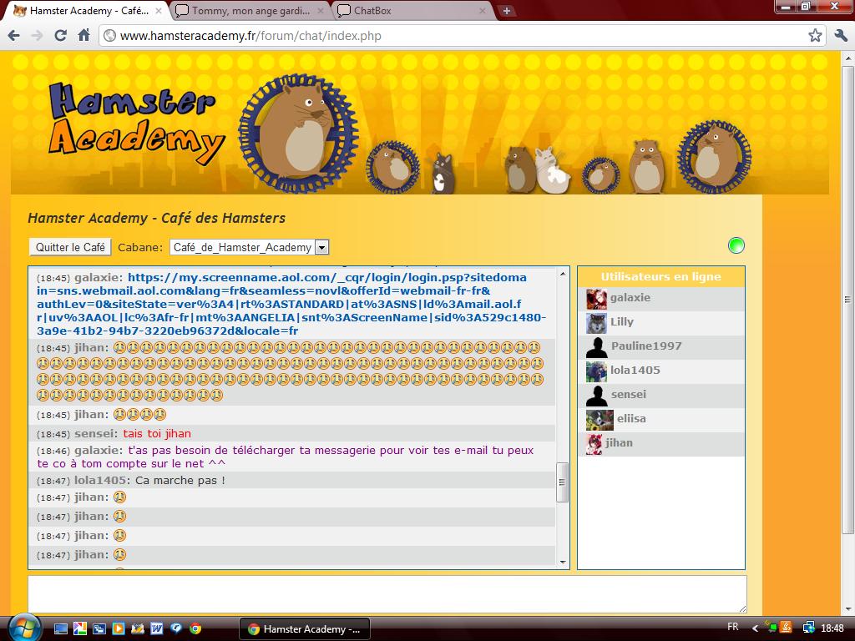Click the chat log scrollbar down arrow

[x=563, y=562]
